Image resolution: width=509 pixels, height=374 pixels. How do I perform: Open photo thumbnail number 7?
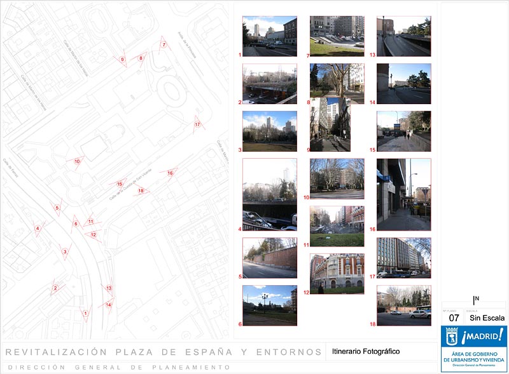point(337,36)
